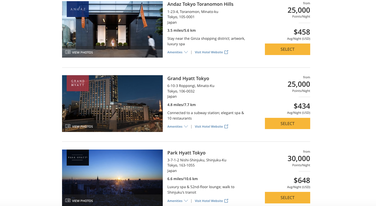View photos of Grand Hyatt Tokyo
Image resolution: width=376 pixels, height=206 pixels.
pyautogui.click(x=82, y=126)
